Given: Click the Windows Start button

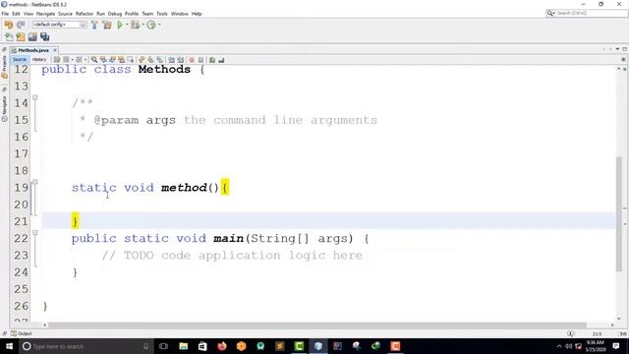Looking at the screenshot, I should (x=9, y=346).
